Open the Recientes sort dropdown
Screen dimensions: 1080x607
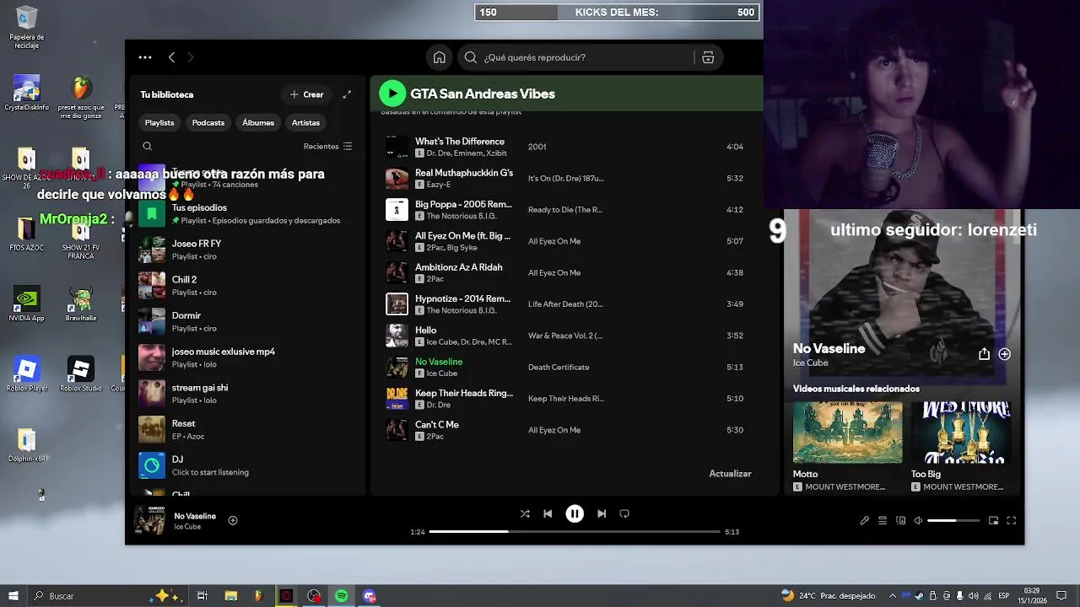[328, 146]
